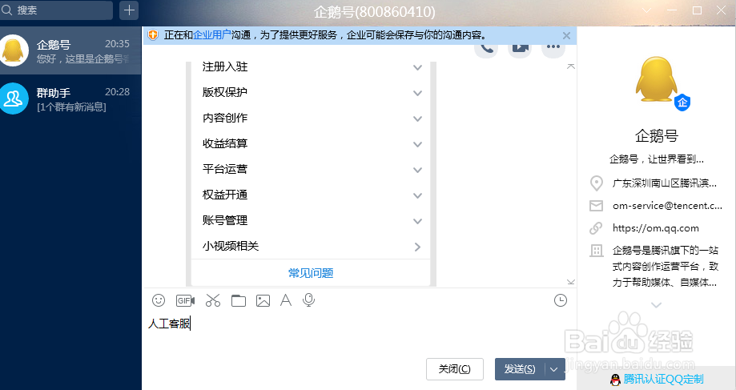Click the 企业用户 link in banner
Screen dimensions: 736x390
211,35
